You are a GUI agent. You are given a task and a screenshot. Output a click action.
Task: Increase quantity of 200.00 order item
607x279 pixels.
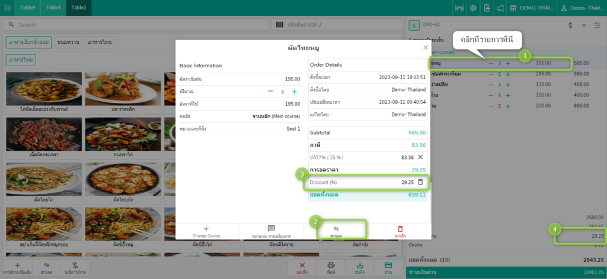pyautogui.click(x=508, y=106)
